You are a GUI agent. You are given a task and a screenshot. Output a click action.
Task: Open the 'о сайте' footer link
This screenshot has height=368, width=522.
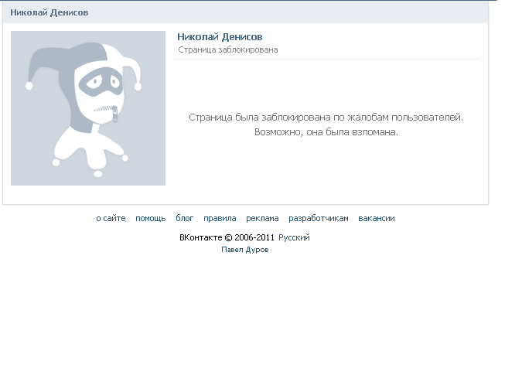(111, 218)
